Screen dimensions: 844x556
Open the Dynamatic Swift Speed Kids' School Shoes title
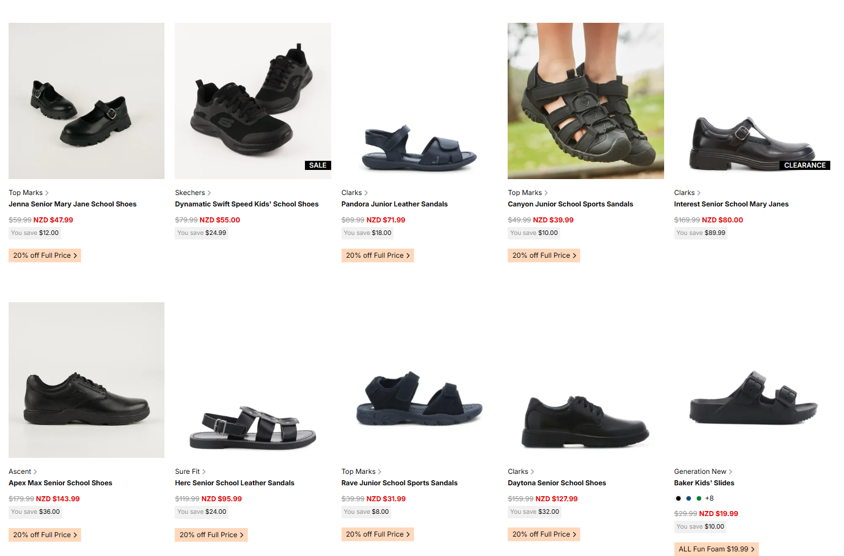click(x=247, y=204)
